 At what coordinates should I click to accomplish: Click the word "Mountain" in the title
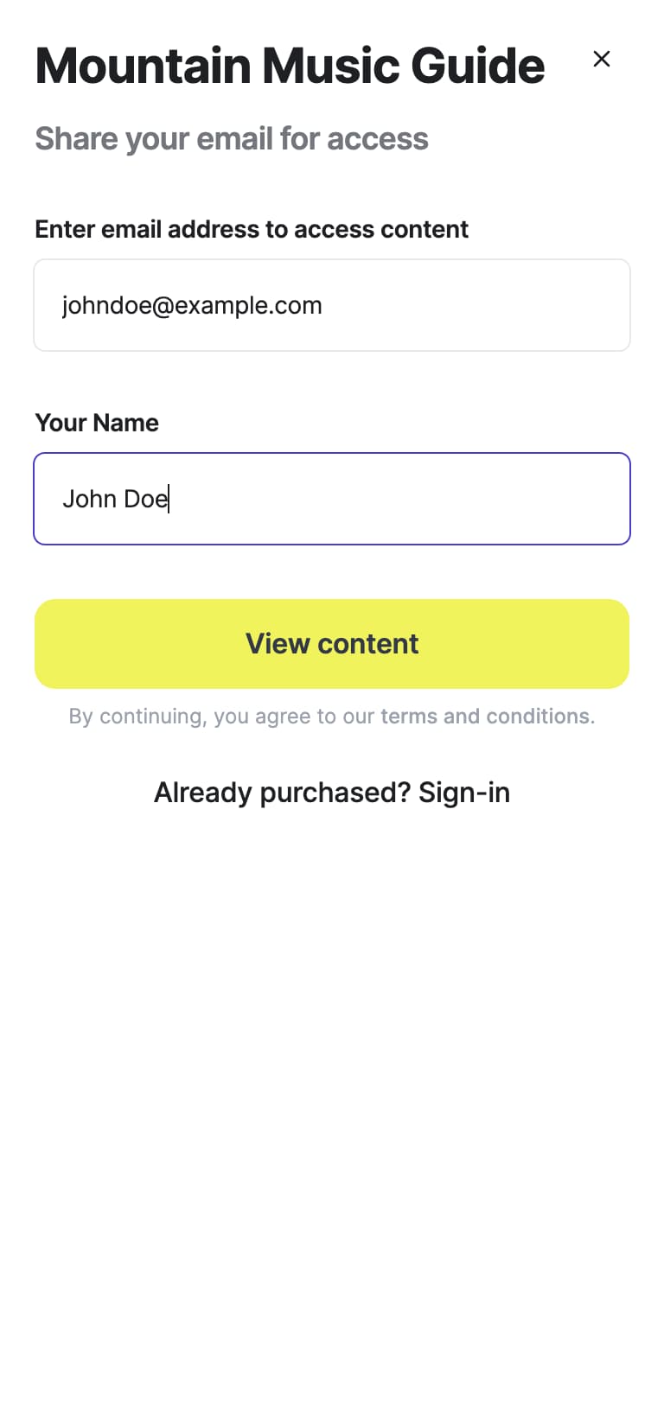143,66
